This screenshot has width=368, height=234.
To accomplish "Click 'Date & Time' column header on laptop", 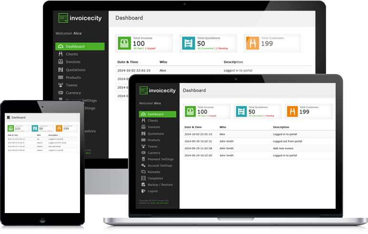I will (x=193, y=127).
